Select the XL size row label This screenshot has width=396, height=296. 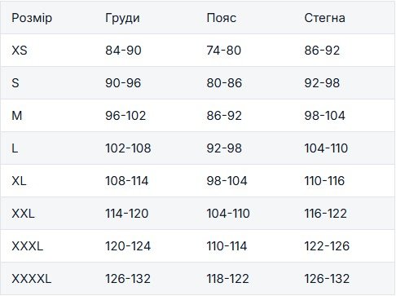click(x=19, y=181)
